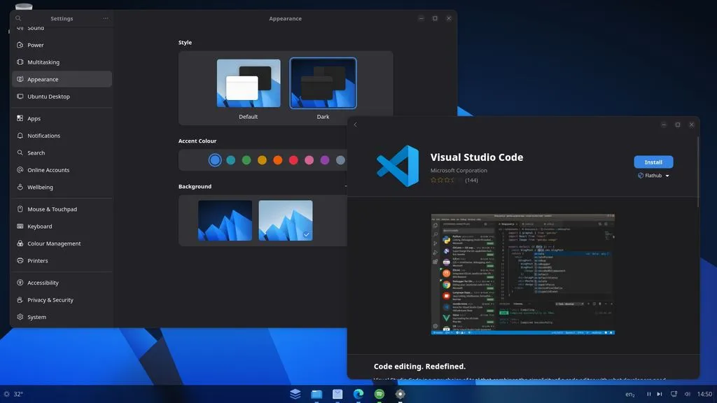Viewport: 717px width, 403px height.
Task: Select Apps in the Settings sidebar
Action: click(33, 118)
